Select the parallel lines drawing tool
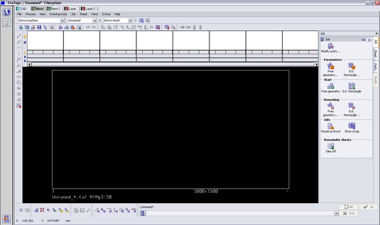This screenshot has height=225, width=380. [18, 42]
